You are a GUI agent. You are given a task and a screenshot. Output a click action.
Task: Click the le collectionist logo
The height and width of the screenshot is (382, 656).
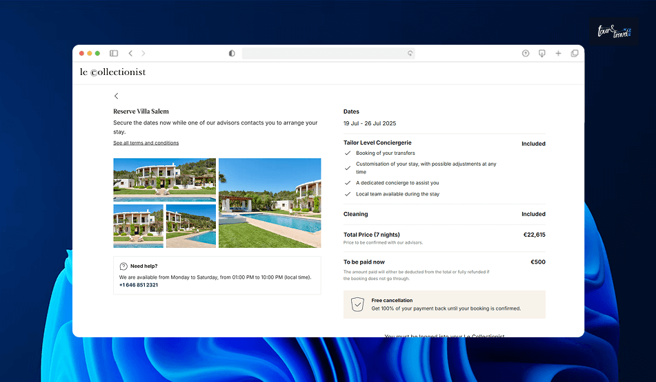[x=112, y=72]
